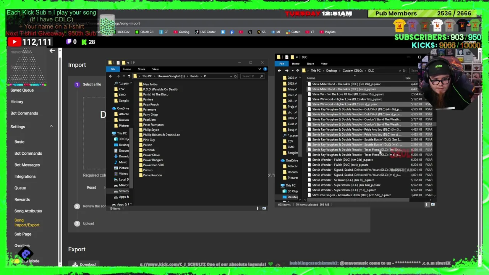The image size is (489, 275).
Task: Open the OAuth 2.1 bookmark
Action: pos(144,32)
